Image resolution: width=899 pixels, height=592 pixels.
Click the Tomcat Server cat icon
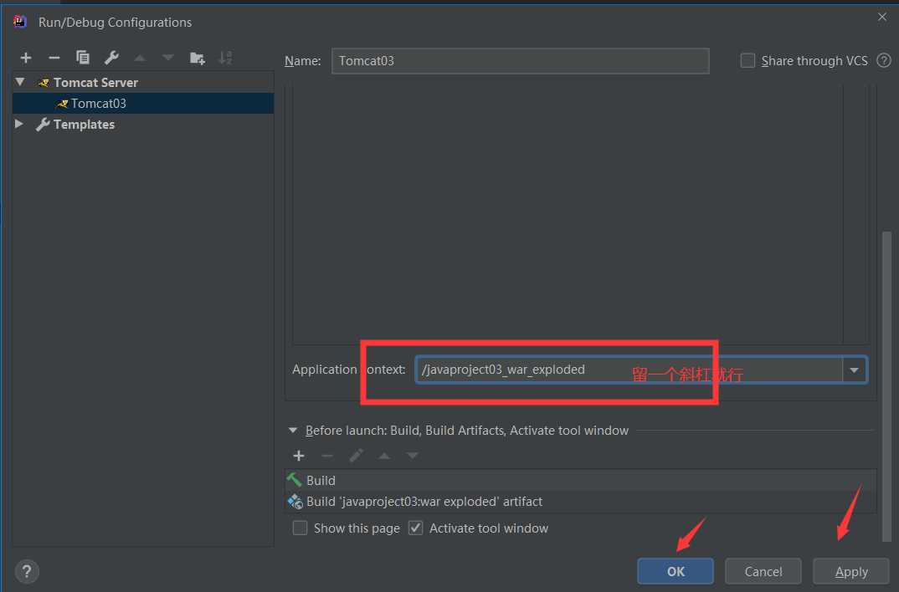[x=44, y=83]
